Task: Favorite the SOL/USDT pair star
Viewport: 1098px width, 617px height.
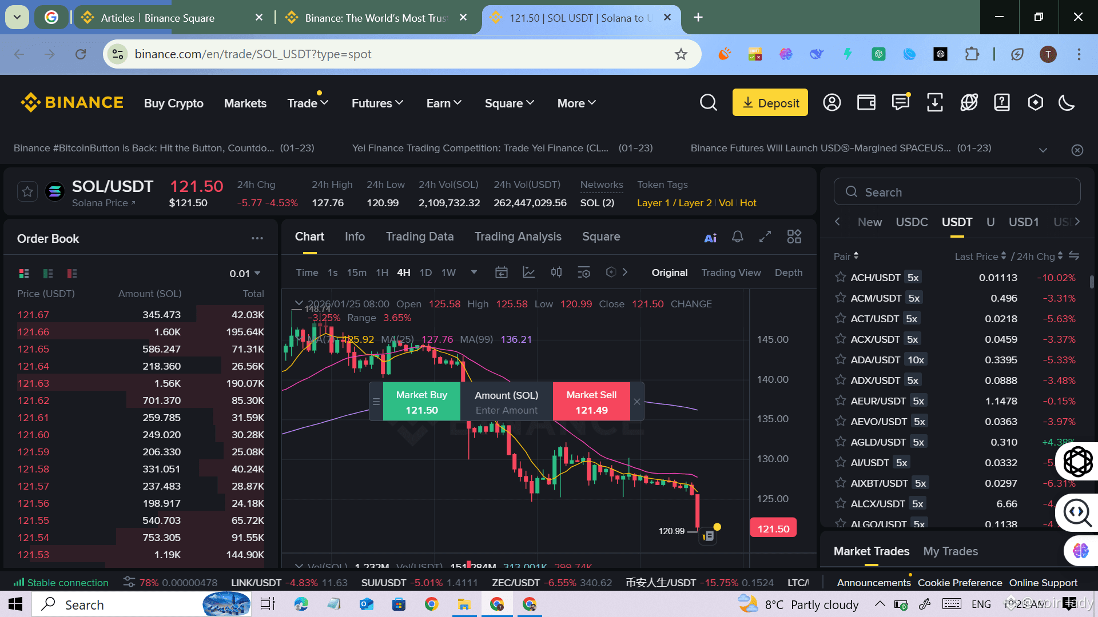Action: coord(27,192)
